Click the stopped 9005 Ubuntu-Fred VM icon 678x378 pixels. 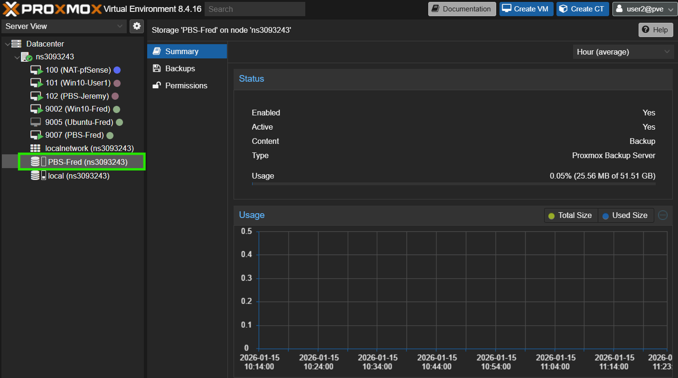point(36,122)
